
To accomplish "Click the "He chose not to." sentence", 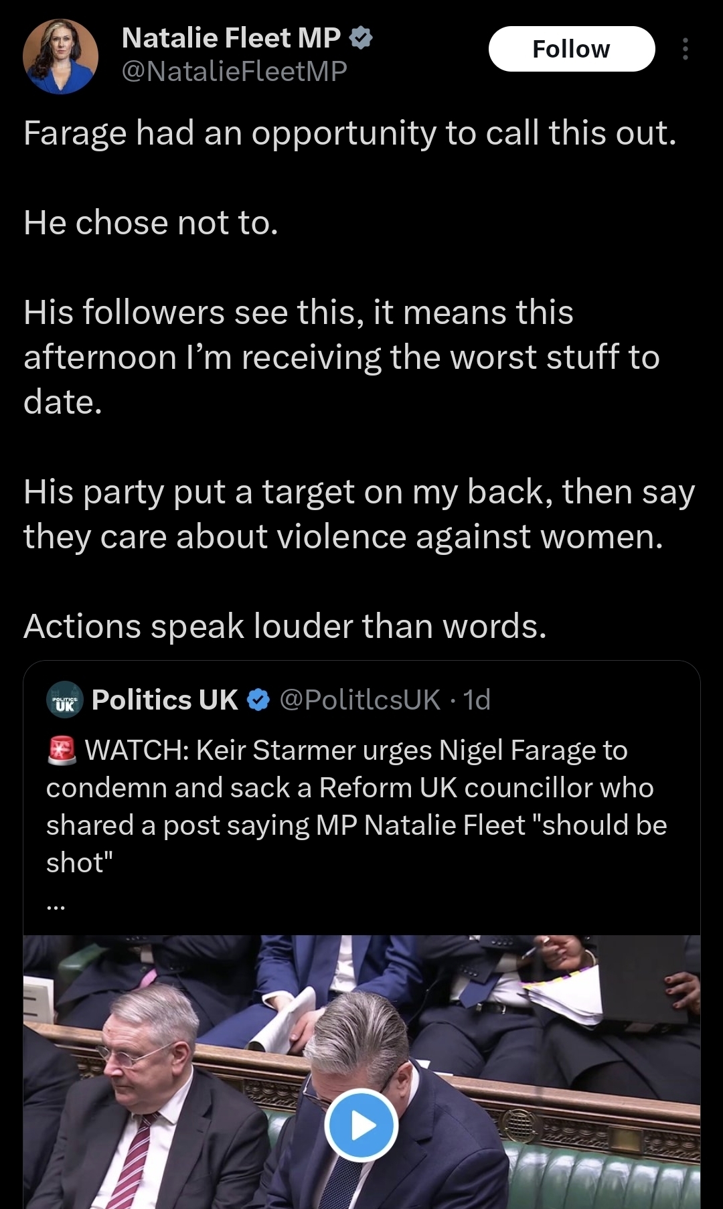I will click(151, 223).
